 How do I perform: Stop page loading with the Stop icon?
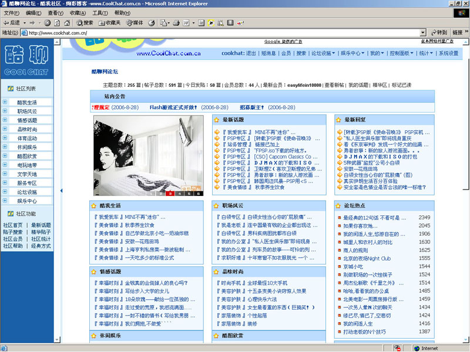click(x=48, y=23)
